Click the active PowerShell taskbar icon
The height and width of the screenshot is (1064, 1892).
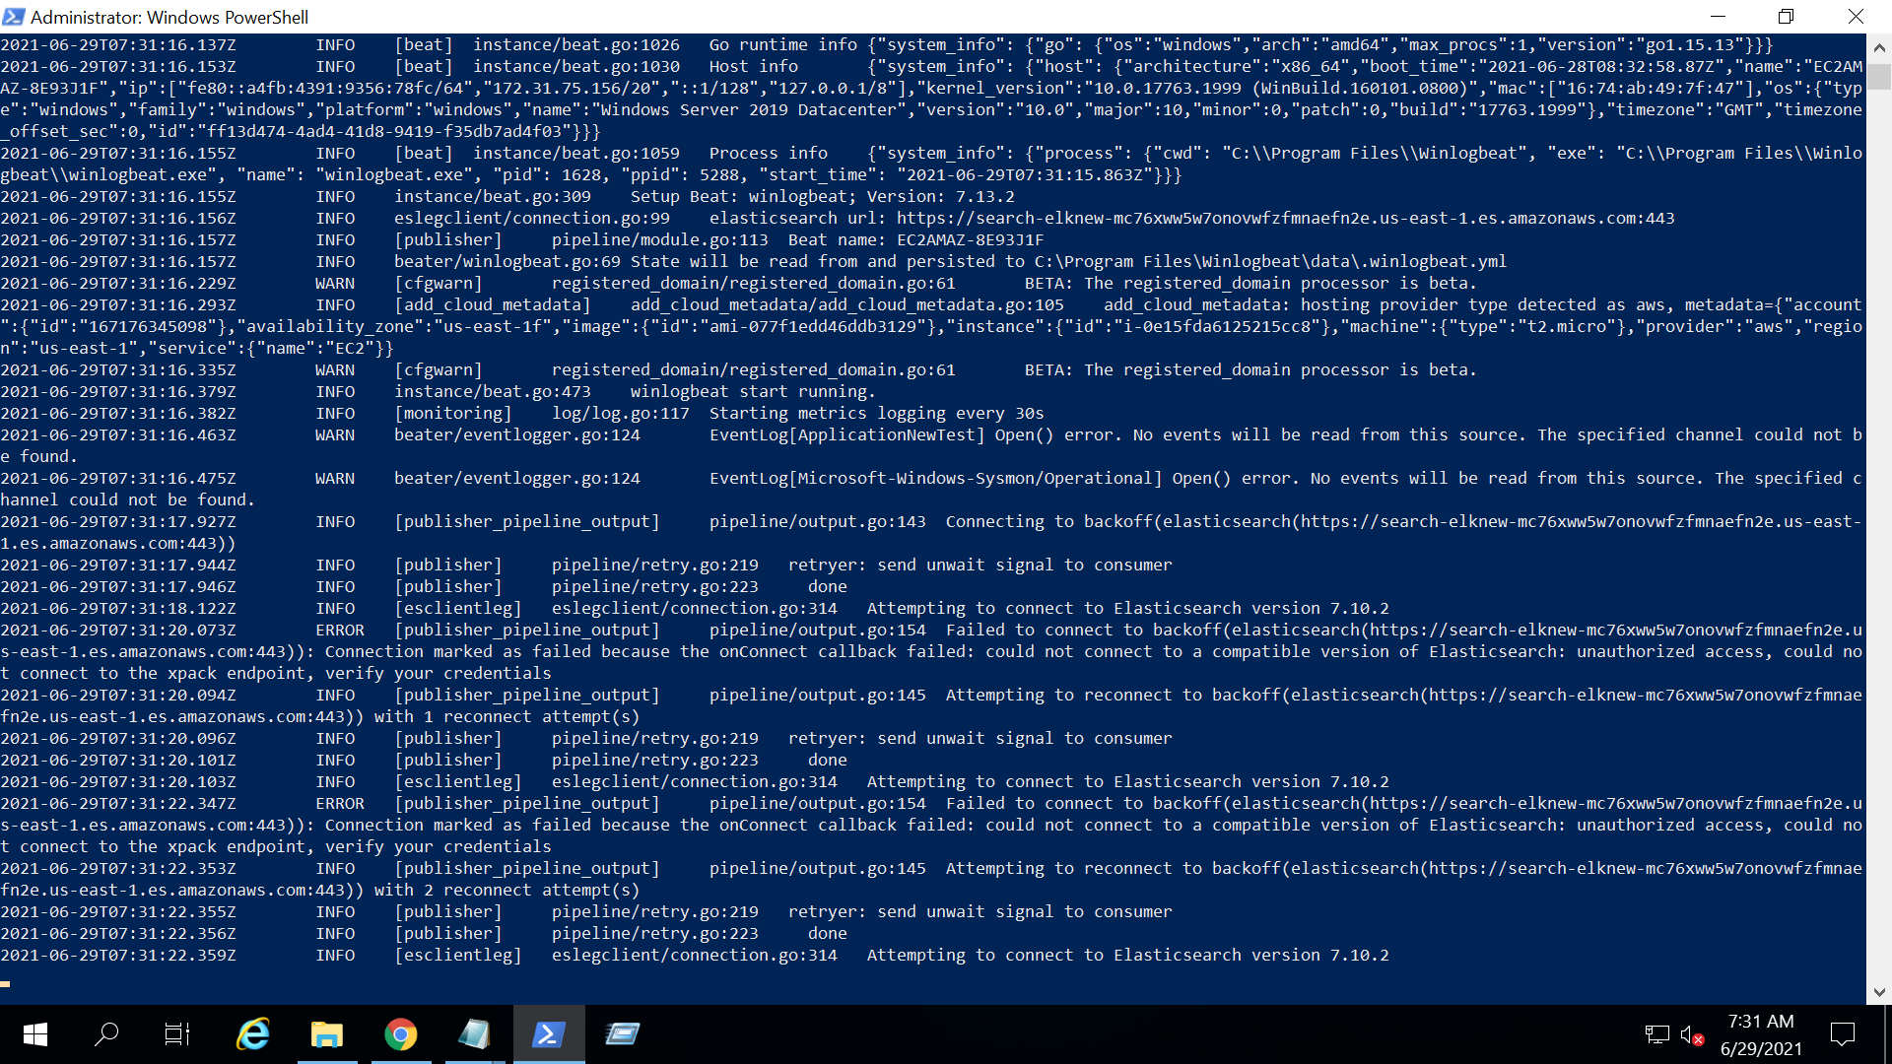point(548,1034)
